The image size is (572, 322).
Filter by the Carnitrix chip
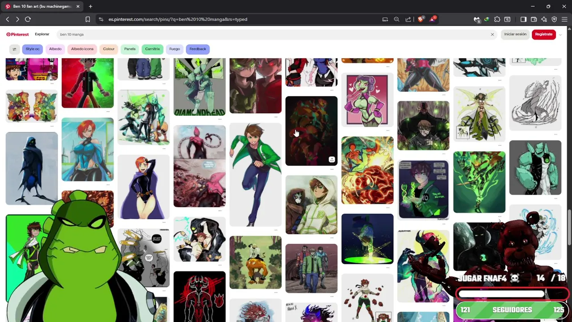152,49
